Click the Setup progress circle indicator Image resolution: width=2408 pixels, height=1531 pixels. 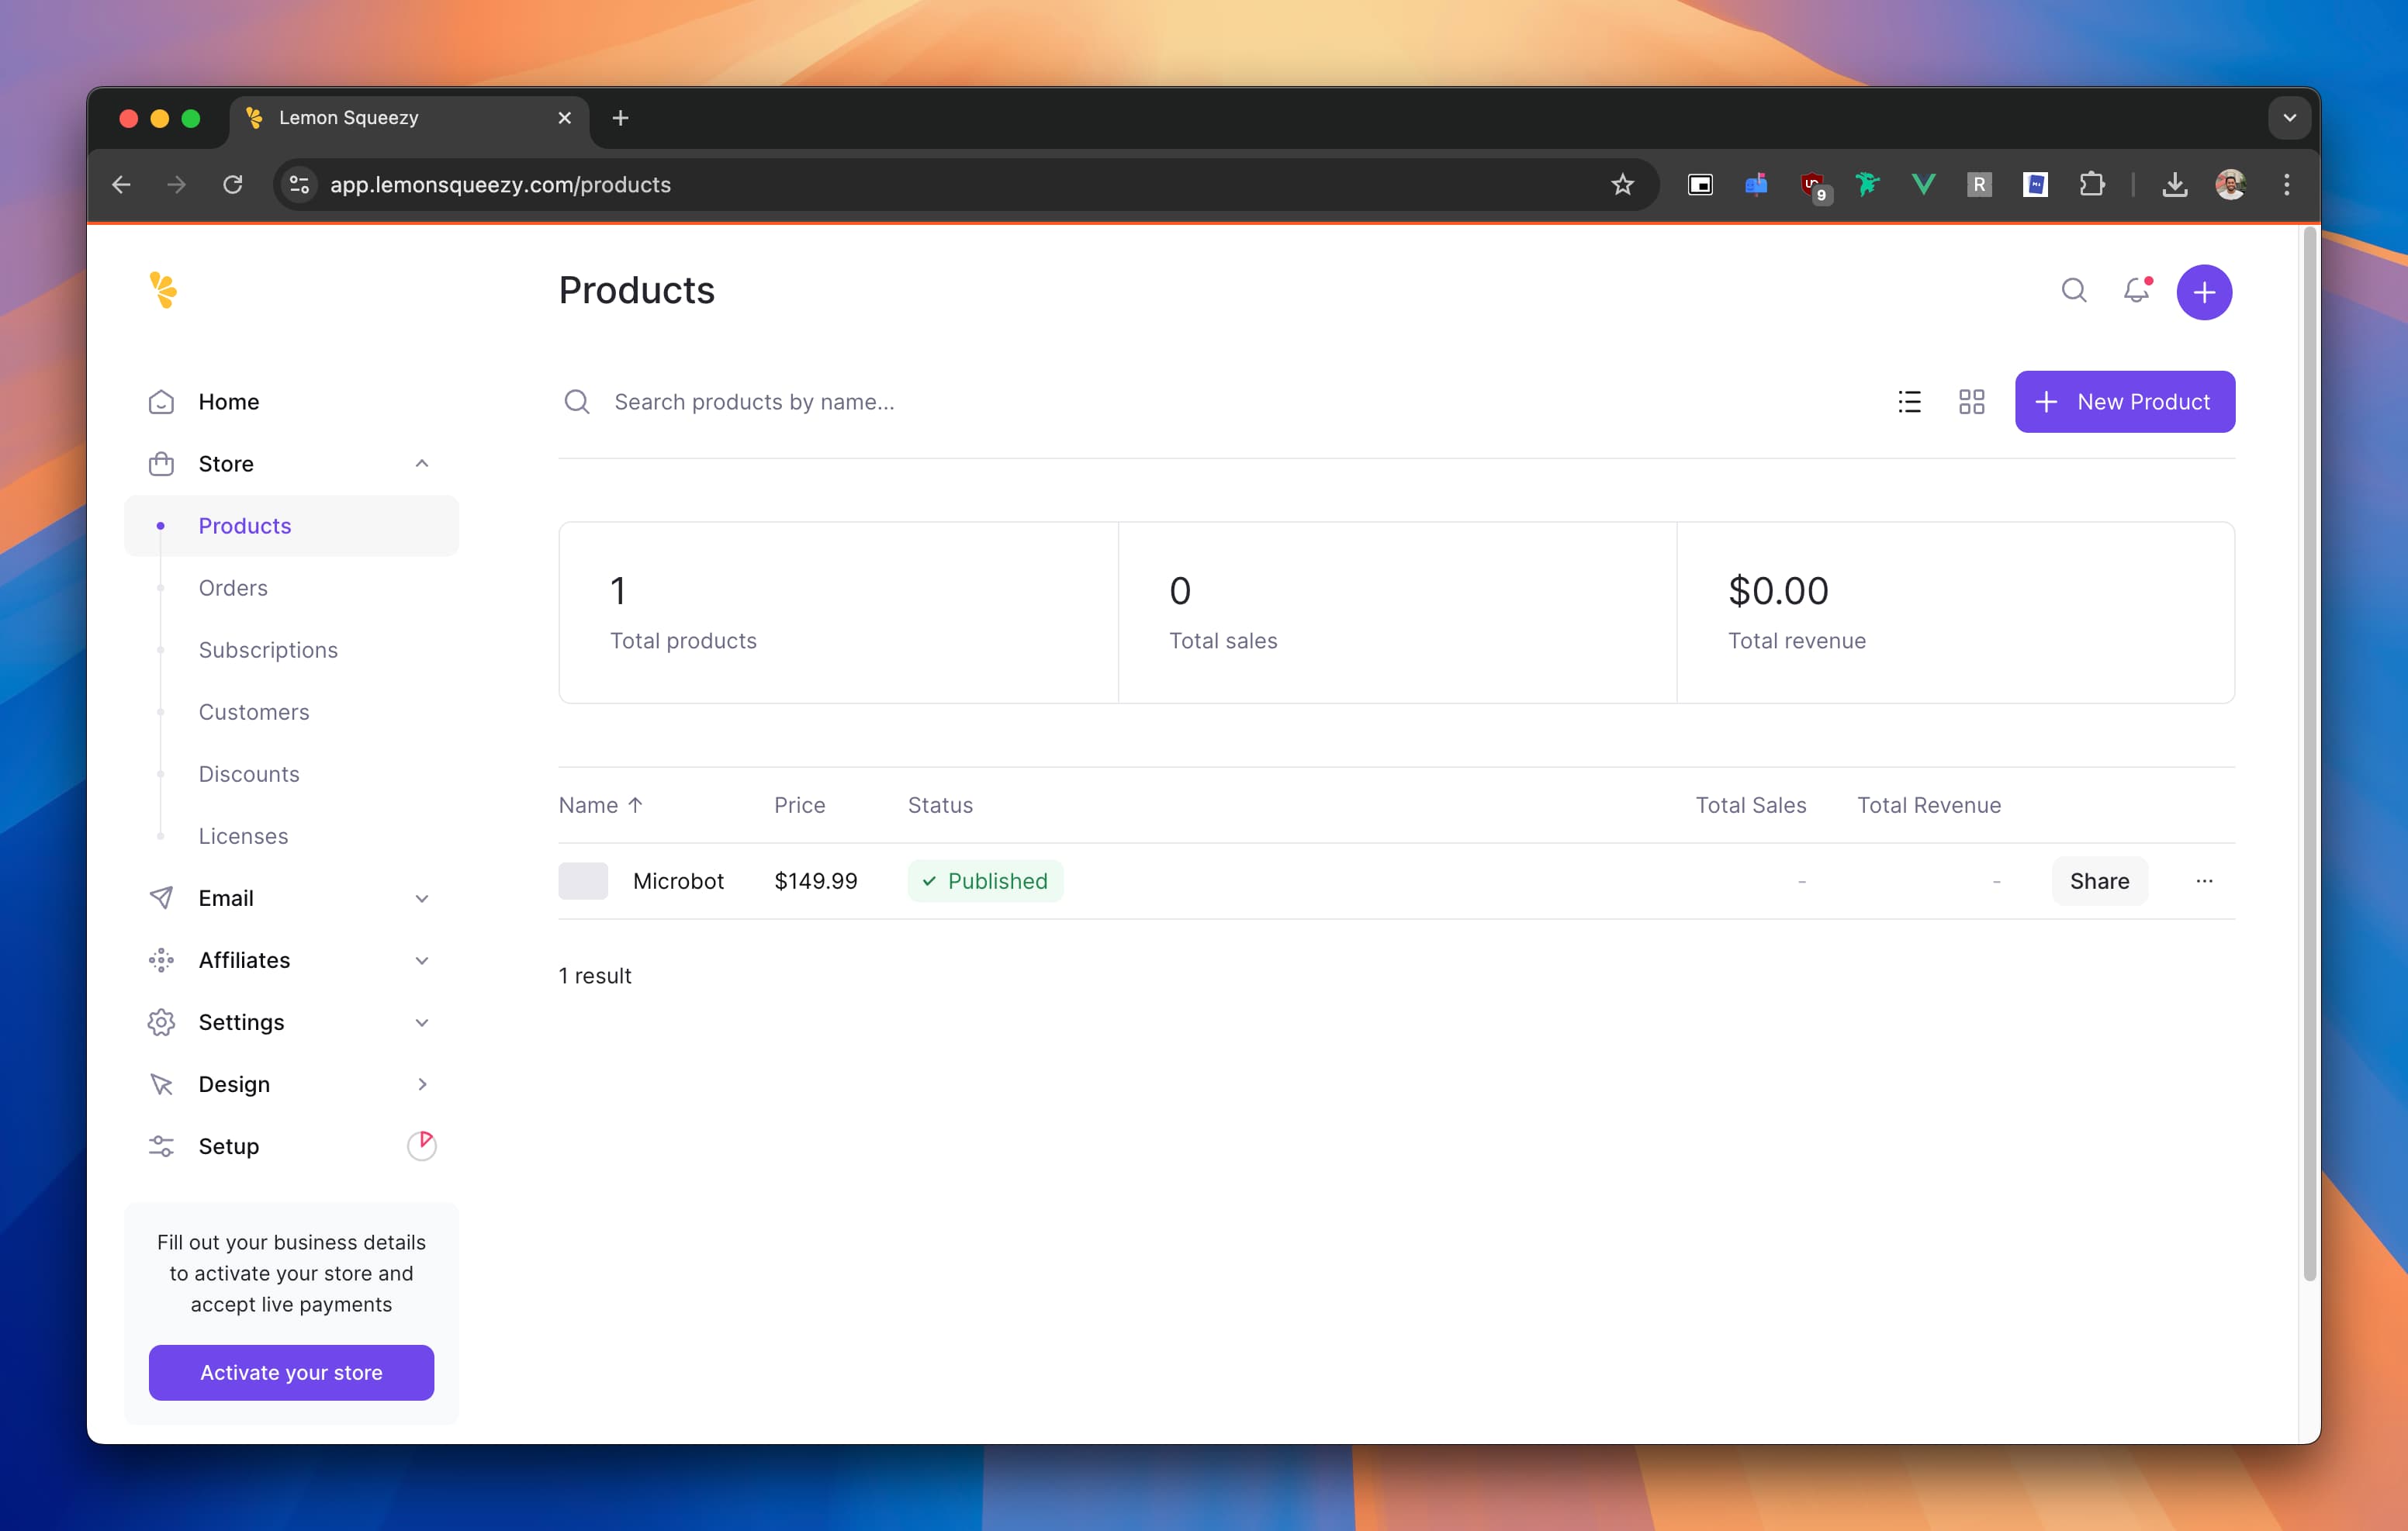point(421,1145)
